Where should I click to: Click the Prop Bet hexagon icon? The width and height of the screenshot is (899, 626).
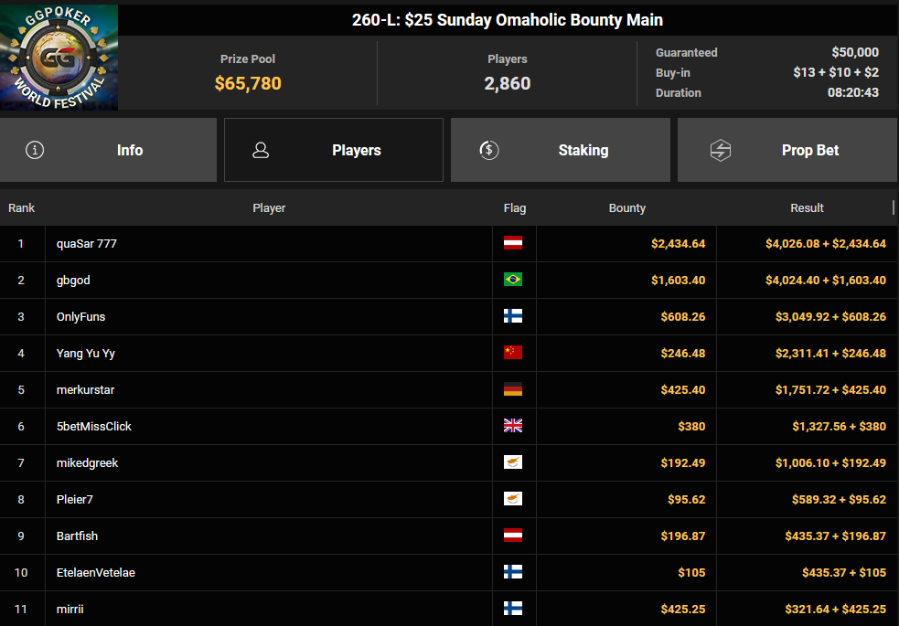(721, 150)
